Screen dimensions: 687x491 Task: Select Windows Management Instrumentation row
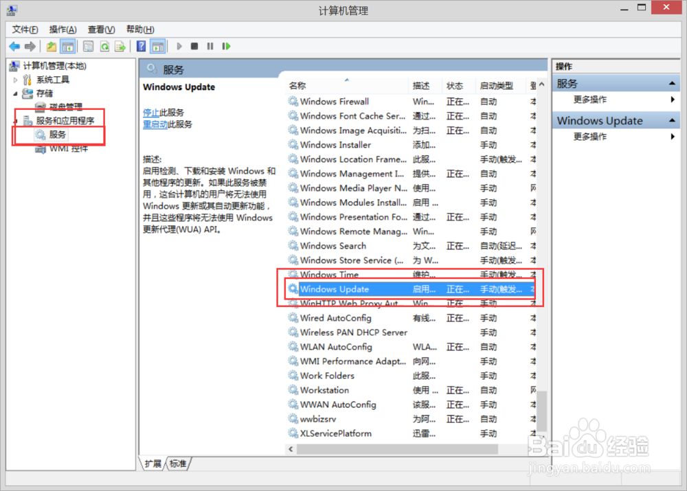411,174
